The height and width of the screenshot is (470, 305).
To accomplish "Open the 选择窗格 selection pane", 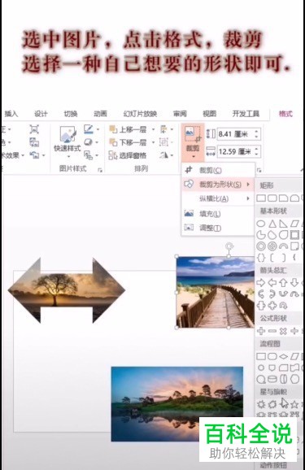I will 128,155.
